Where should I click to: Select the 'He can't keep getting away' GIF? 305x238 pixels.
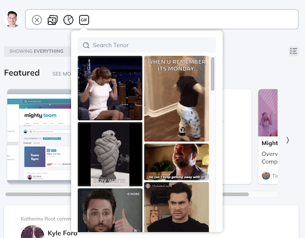(x=177, y=162)
